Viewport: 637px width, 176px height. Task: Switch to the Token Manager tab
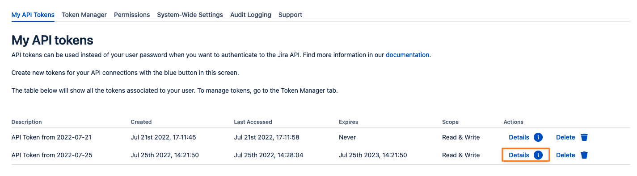click(x=84, y=15)
